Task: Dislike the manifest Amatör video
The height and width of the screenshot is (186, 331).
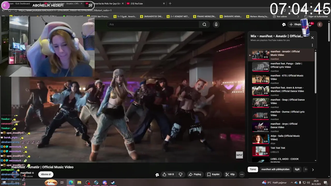Action: (181, 174)
